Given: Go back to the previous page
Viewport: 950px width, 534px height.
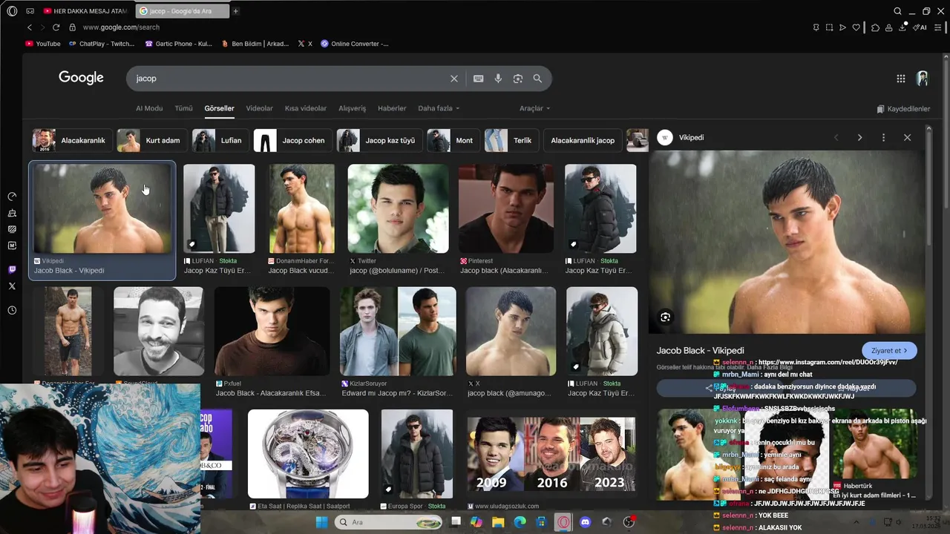Looking at the screenshot, I should [x=30, y=27].
